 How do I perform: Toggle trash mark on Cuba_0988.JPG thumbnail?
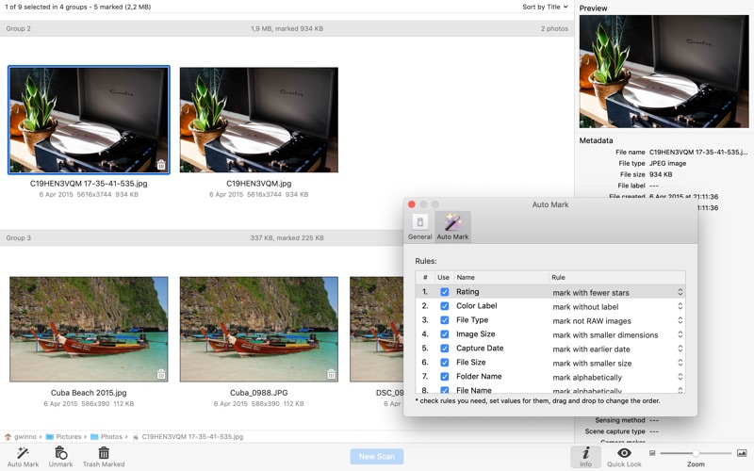click(x=332, y=374)
